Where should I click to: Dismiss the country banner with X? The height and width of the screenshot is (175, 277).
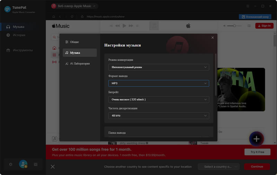tap(53, 167)
